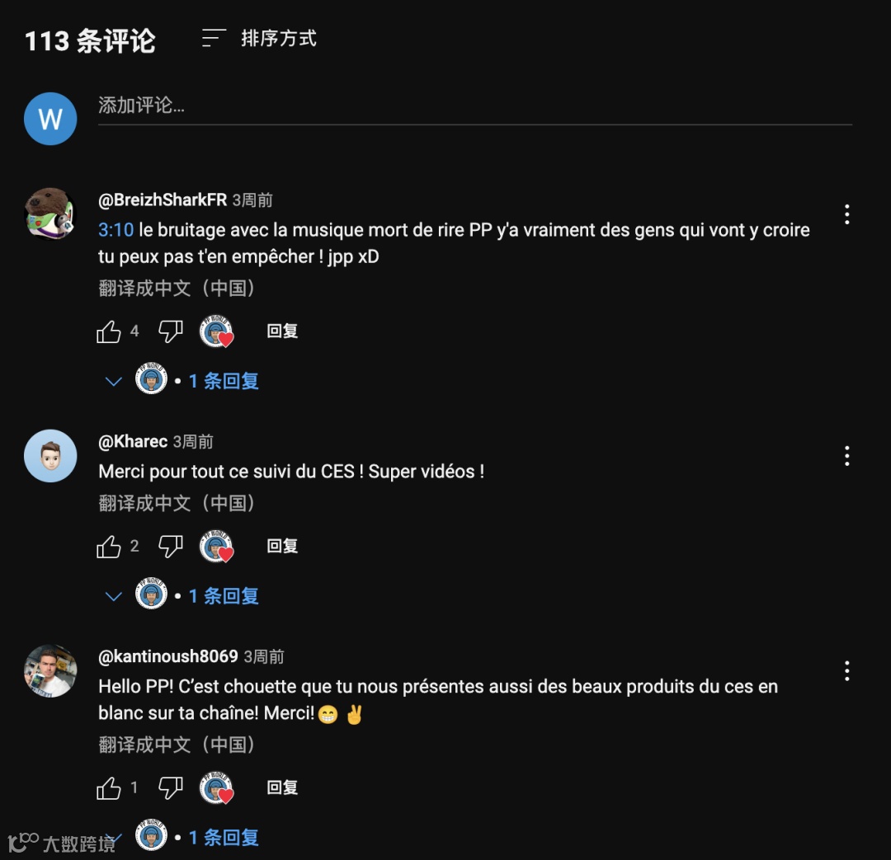
Task: Reply to the @BreizhSharkFR comment
Action: tap(282, 331)
